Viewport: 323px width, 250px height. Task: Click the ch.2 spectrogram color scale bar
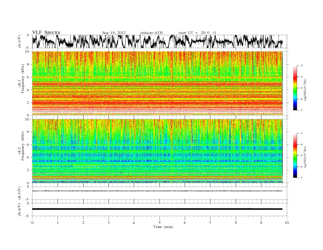coord(295,156)
